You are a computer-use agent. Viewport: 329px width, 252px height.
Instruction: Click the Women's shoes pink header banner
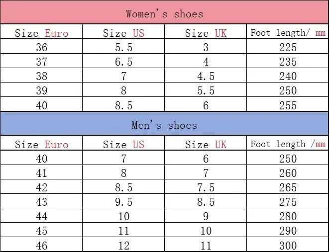(x=164, y=12)
